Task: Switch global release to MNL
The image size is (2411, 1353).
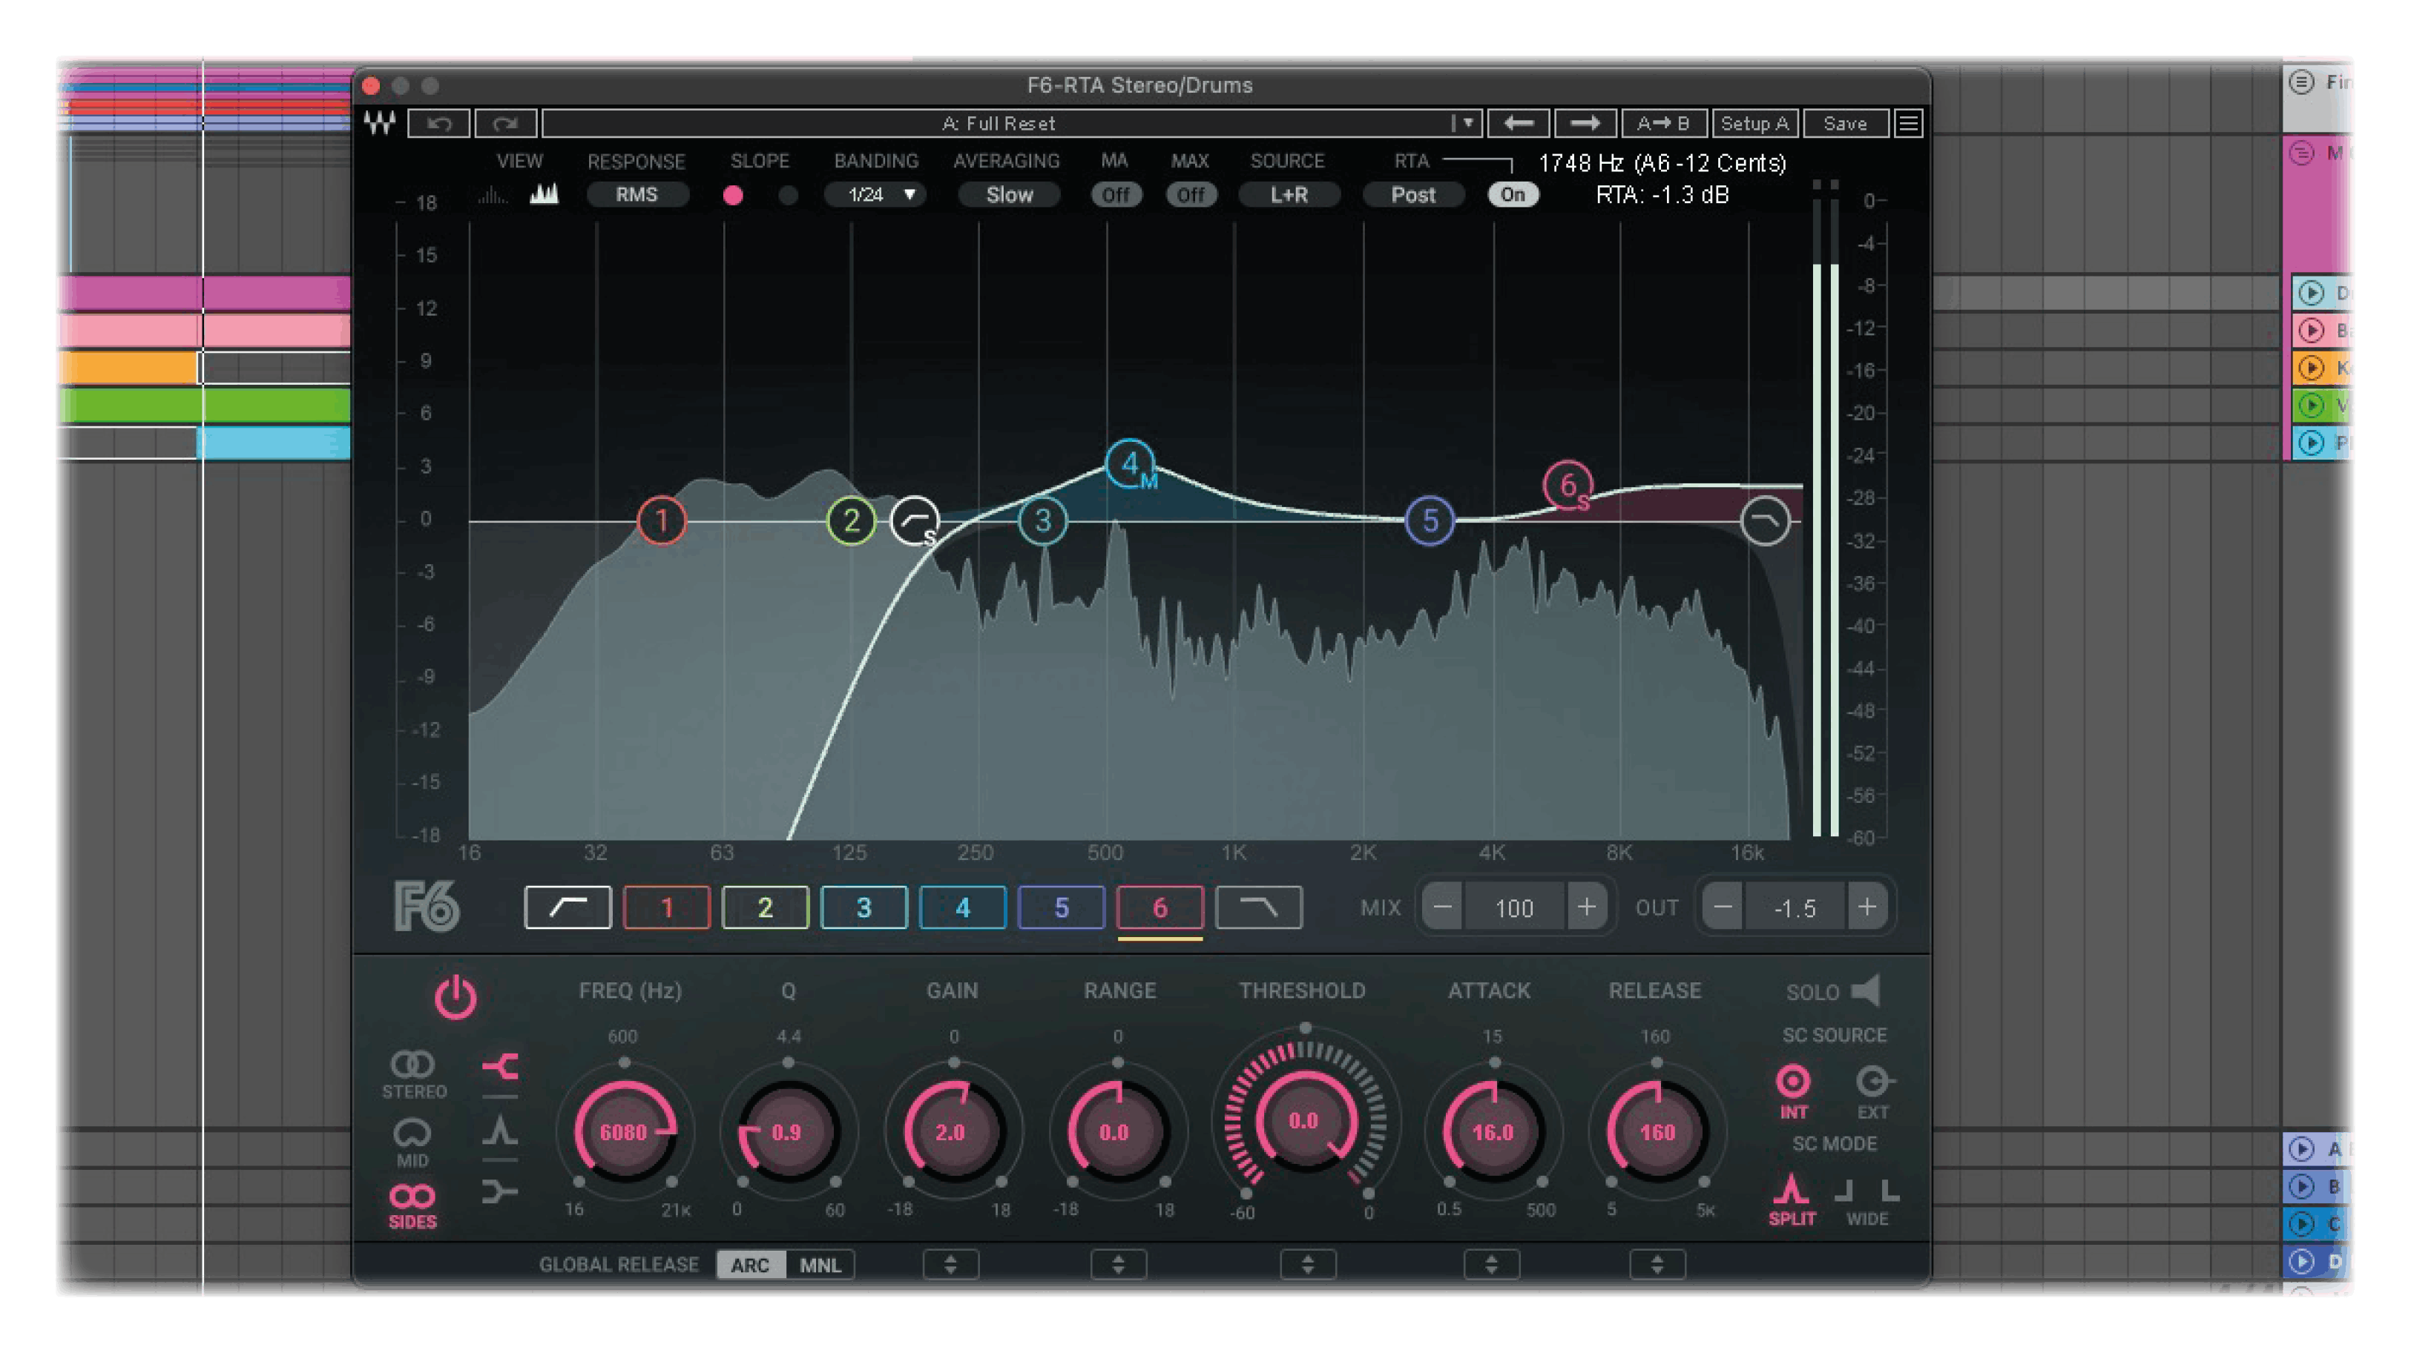Action: (x=820, y=1265)
